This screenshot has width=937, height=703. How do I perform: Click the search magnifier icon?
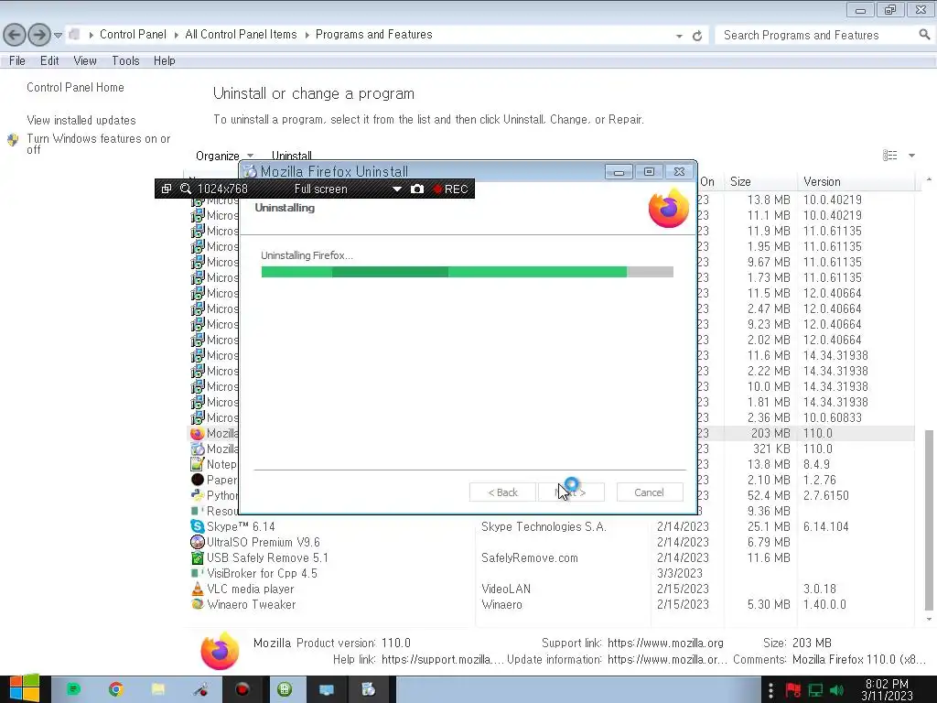(x=924, y=35)
